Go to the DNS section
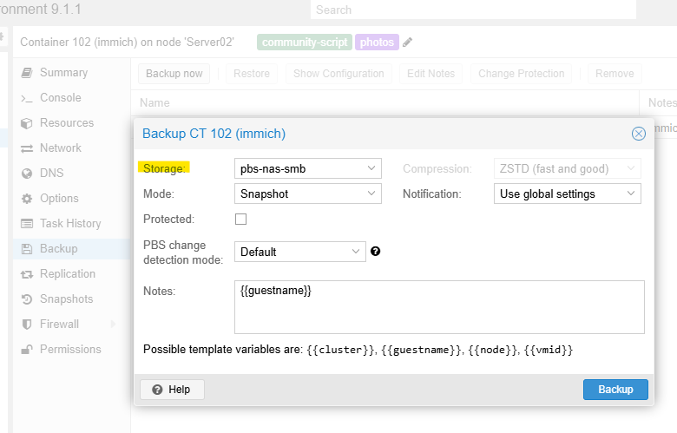This screenshot has height=433, width=677. (51, 174)
